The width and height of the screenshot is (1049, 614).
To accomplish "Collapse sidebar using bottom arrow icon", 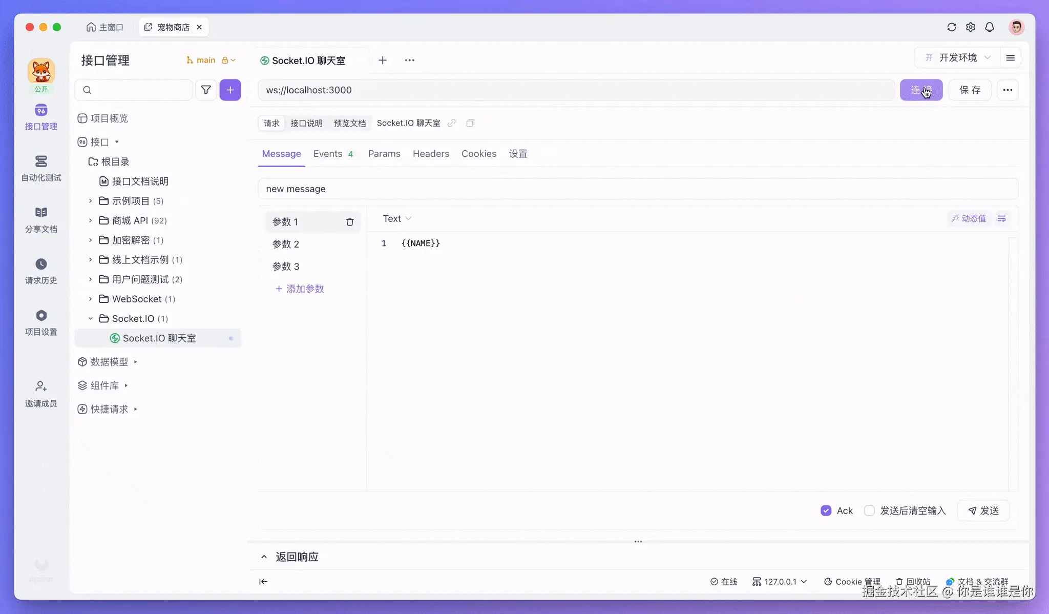I will click(x=263, y=581).
